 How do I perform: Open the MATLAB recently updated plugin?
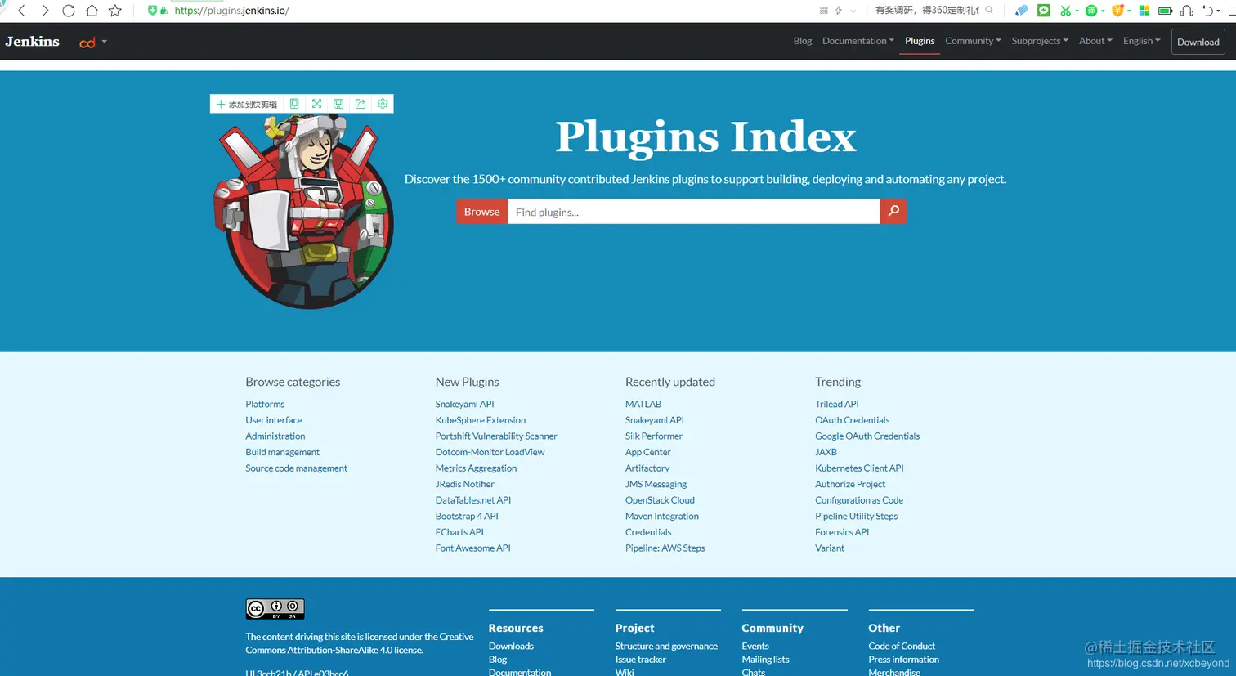coord(643,404)
